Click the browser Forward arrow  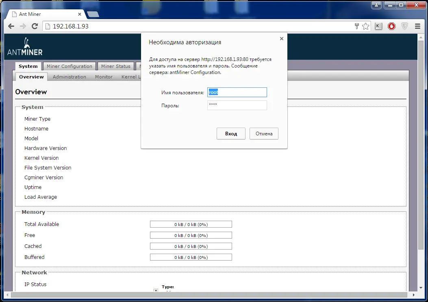pos(23,26)
